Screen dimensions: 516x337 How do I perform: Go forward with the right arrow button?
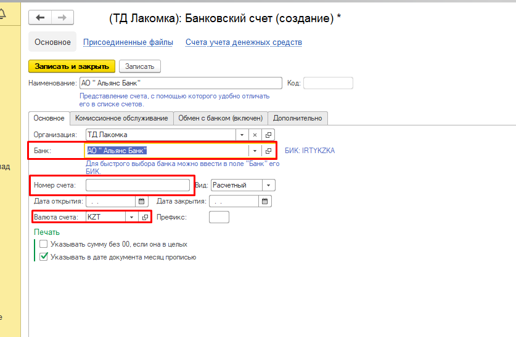point(62,17)
